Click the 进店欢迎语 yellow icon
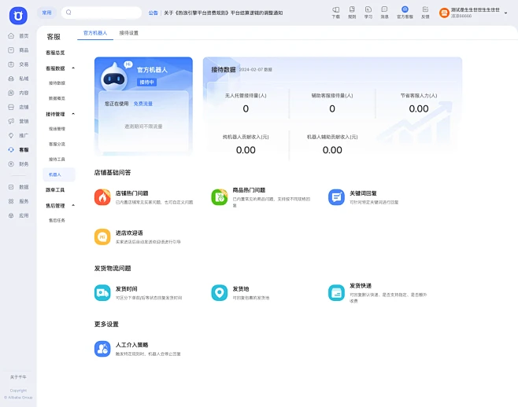 [x=102, y=236]
